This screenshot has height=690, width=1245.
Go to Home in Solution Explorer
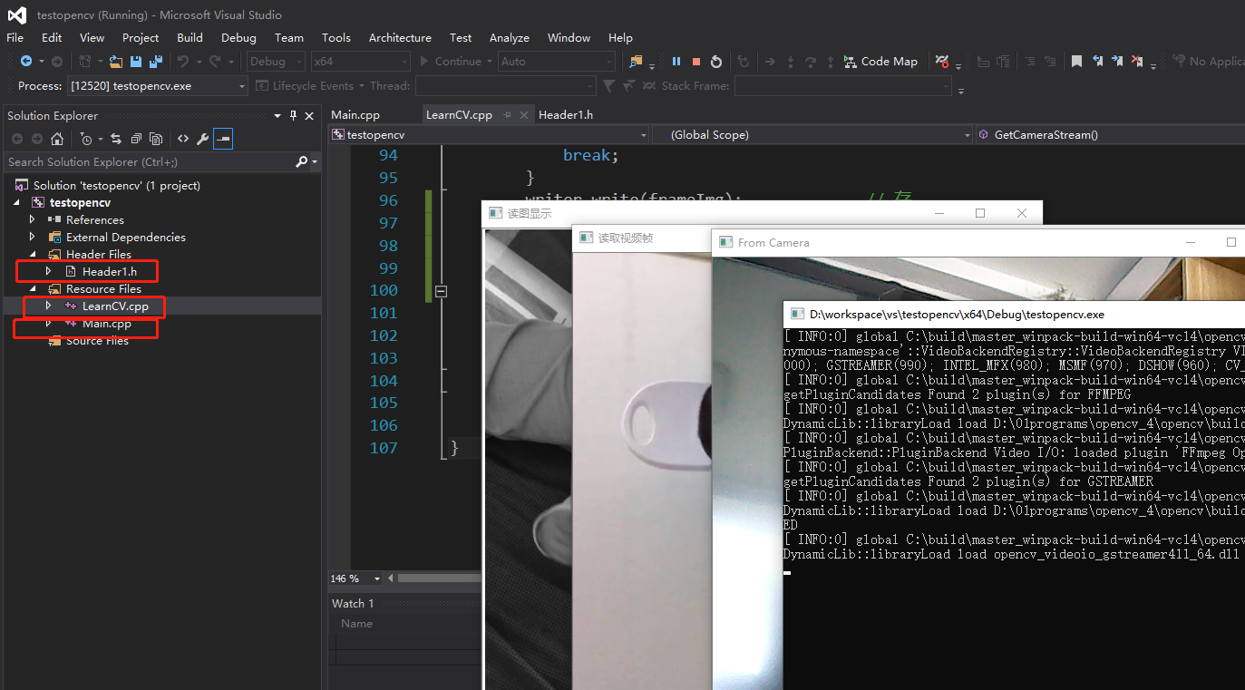pyautogui.click(x=57, y=139)
